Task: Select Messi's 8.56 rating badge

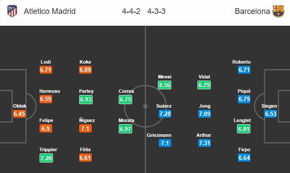Action: pos(165,85)
